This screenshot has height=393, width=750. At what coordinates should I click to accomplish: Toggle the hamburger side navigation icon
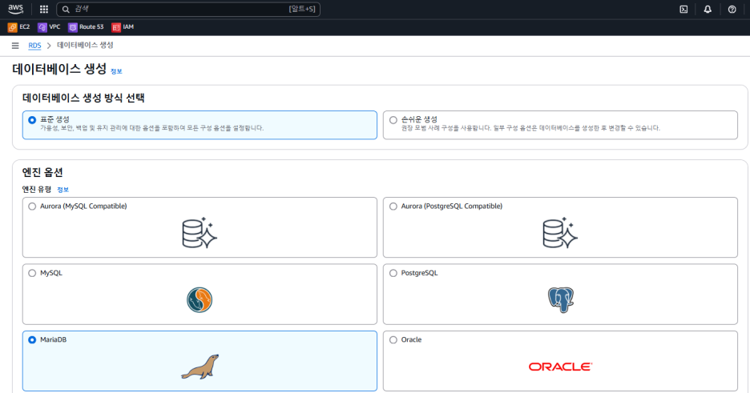coord(15,46)
